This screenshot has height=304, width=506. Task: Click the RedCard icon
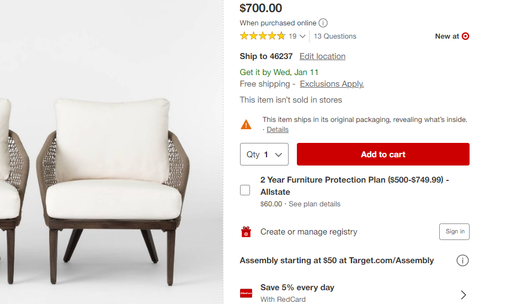pos(246,293)
